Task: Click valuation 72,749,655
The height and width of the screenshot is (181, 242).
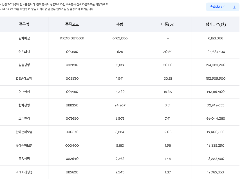Action: (x=216, y=105)
